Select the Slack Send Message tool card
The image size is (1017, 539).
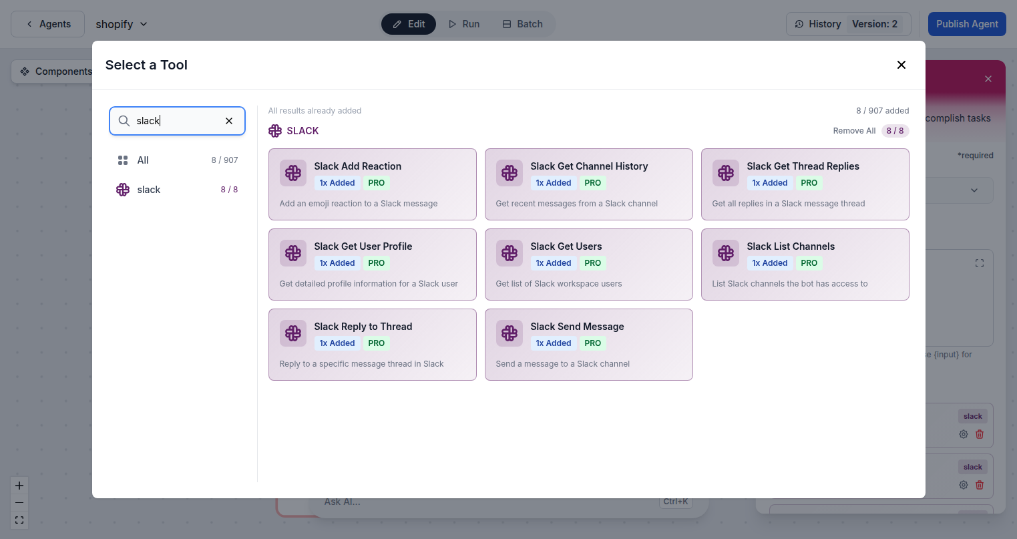click(x=588, y=345)
